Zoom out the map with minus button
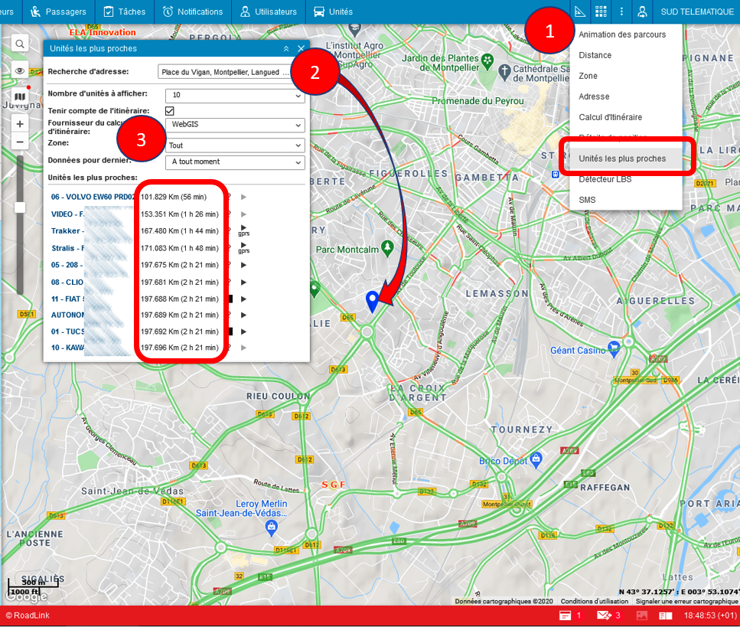 20,142
